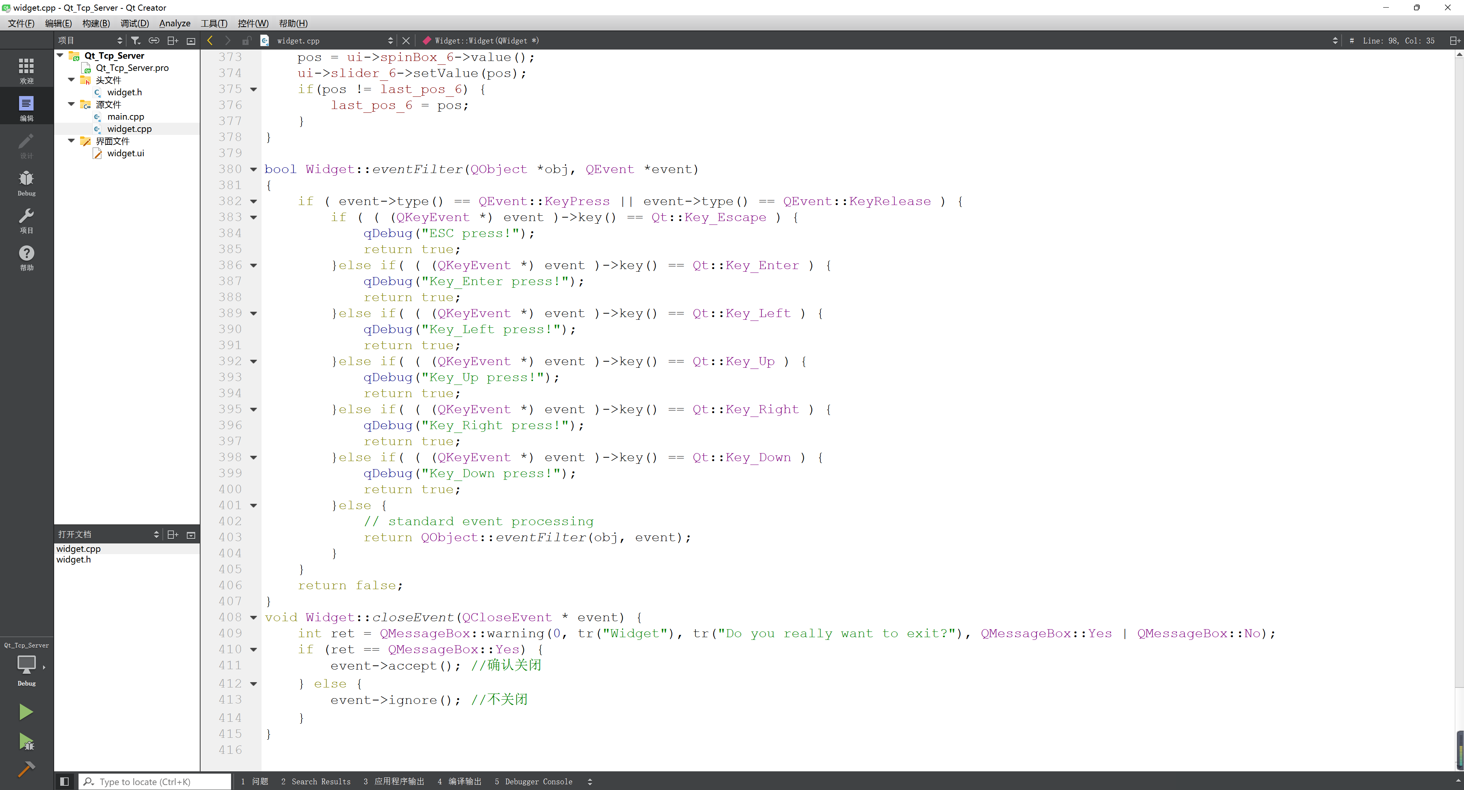Click the green Run button

(26, 711)
